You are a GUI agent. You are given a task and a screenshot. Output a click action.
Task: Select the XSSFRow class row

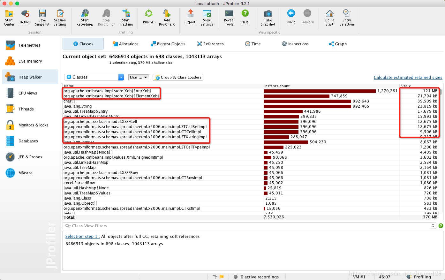(x=251, y=173)
